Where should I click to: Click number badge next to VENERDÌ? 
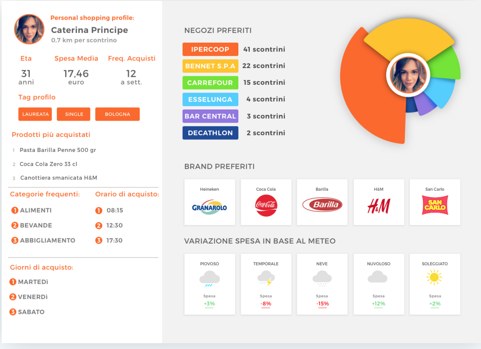click(x=13, y=297)
